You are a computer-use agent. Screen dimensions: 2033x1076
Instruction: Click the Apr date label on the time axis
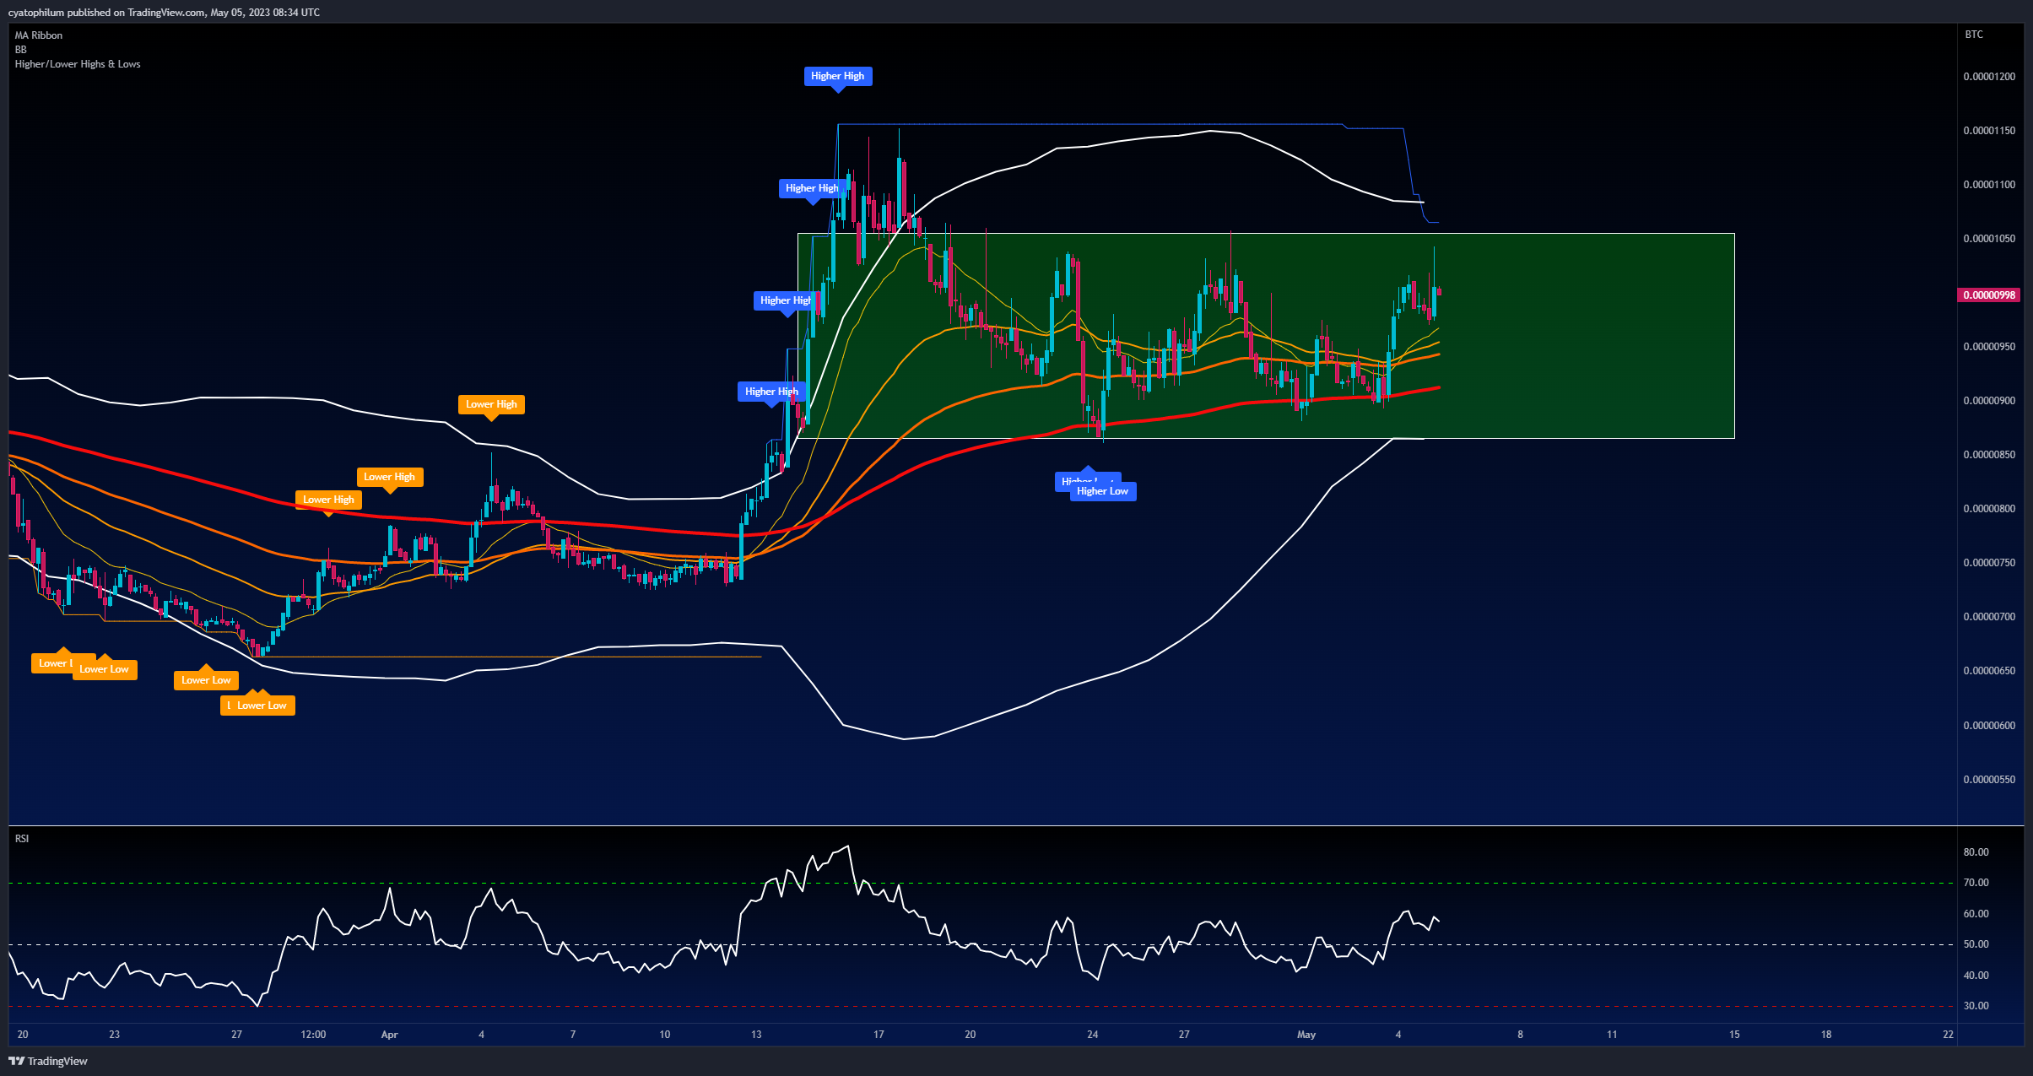tap(389, 1035)
